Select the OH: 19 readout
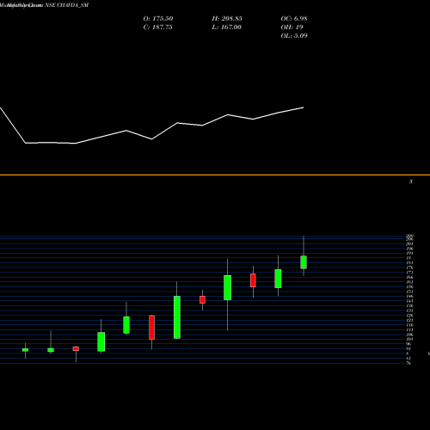Viewport: 430px width, 430px height. coord(292,28)
